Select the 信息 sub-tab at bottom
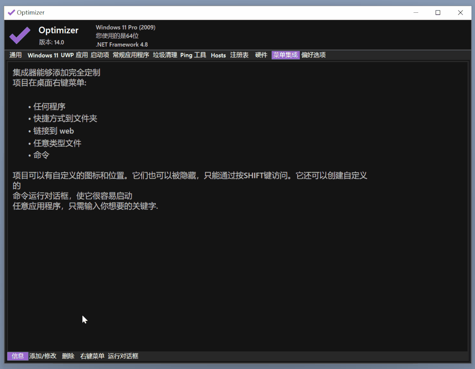 18,356
